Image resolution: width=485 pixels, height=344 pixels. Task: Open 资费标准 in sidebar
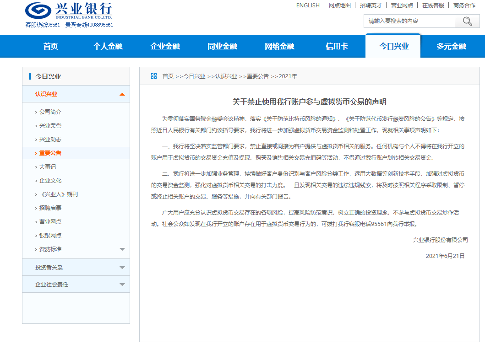(50, 249)
